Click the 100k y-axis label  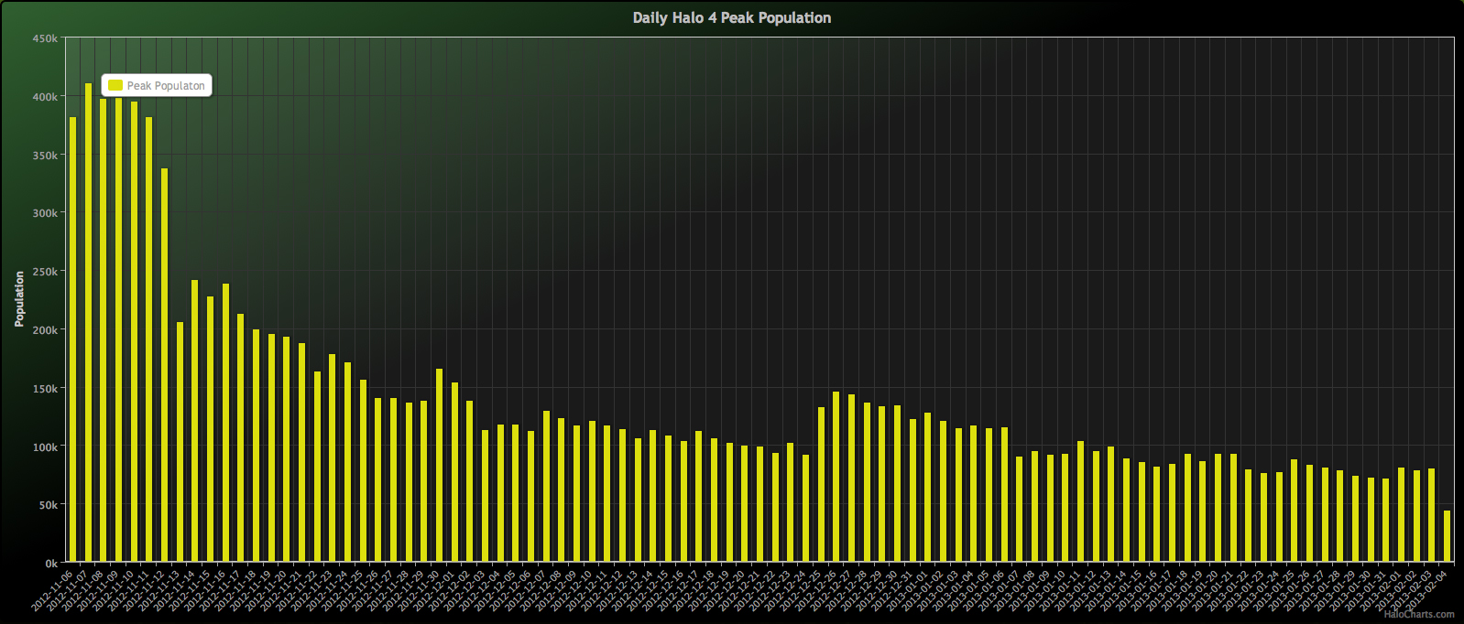click(x=45, y=447)
